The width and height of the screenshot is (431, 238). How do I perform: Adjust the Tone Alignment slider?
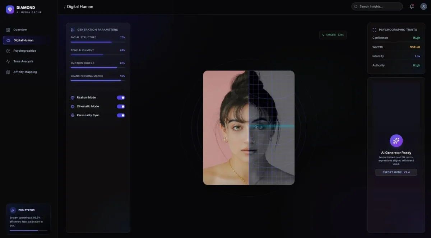point(98,55)
